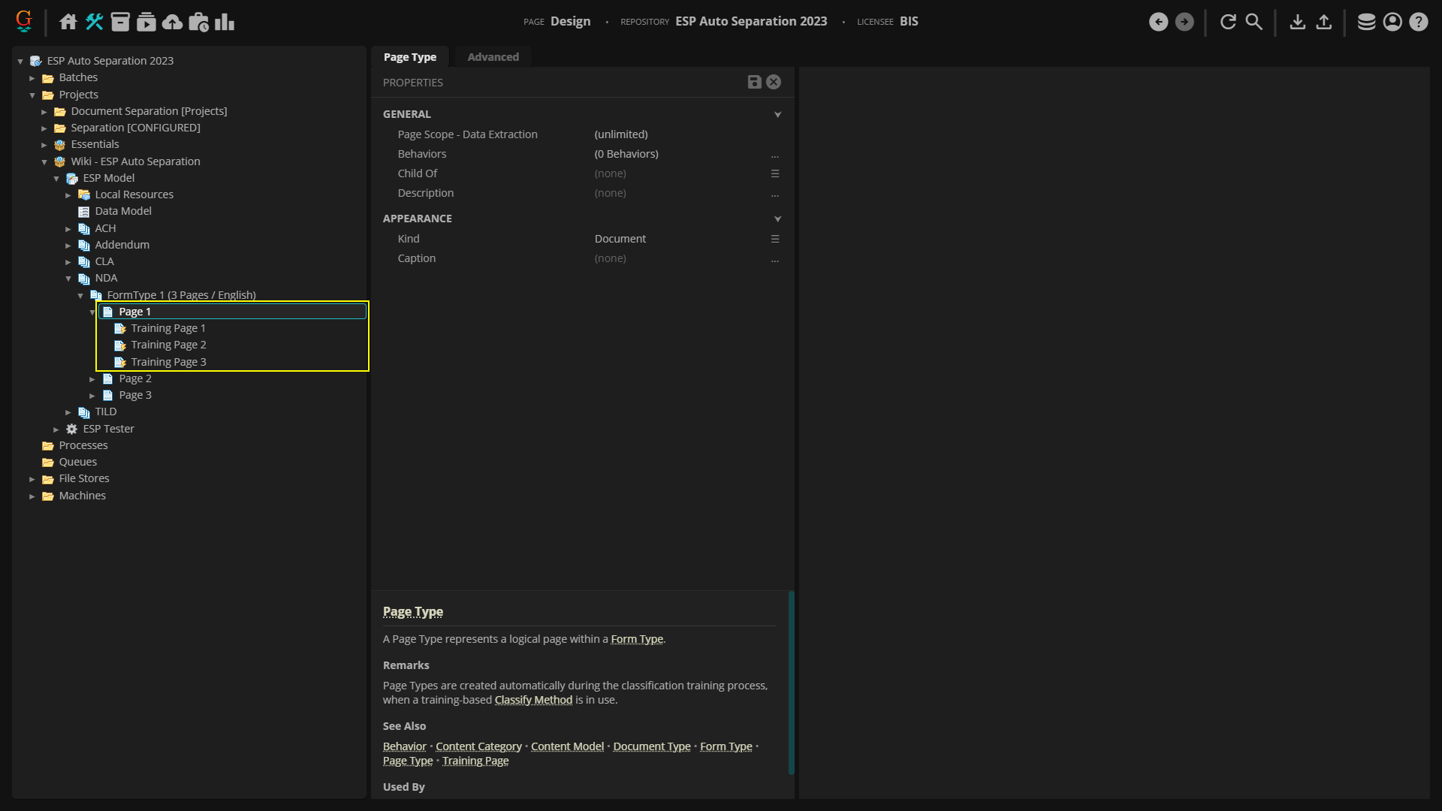This screenshot has width=1442, height=811.
Task: Open the Content Model link
Action: [567, 746]
